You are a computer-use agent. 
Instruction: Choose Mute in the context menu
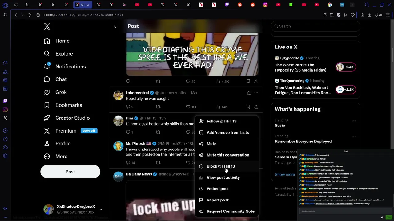(x=227, y=144)
